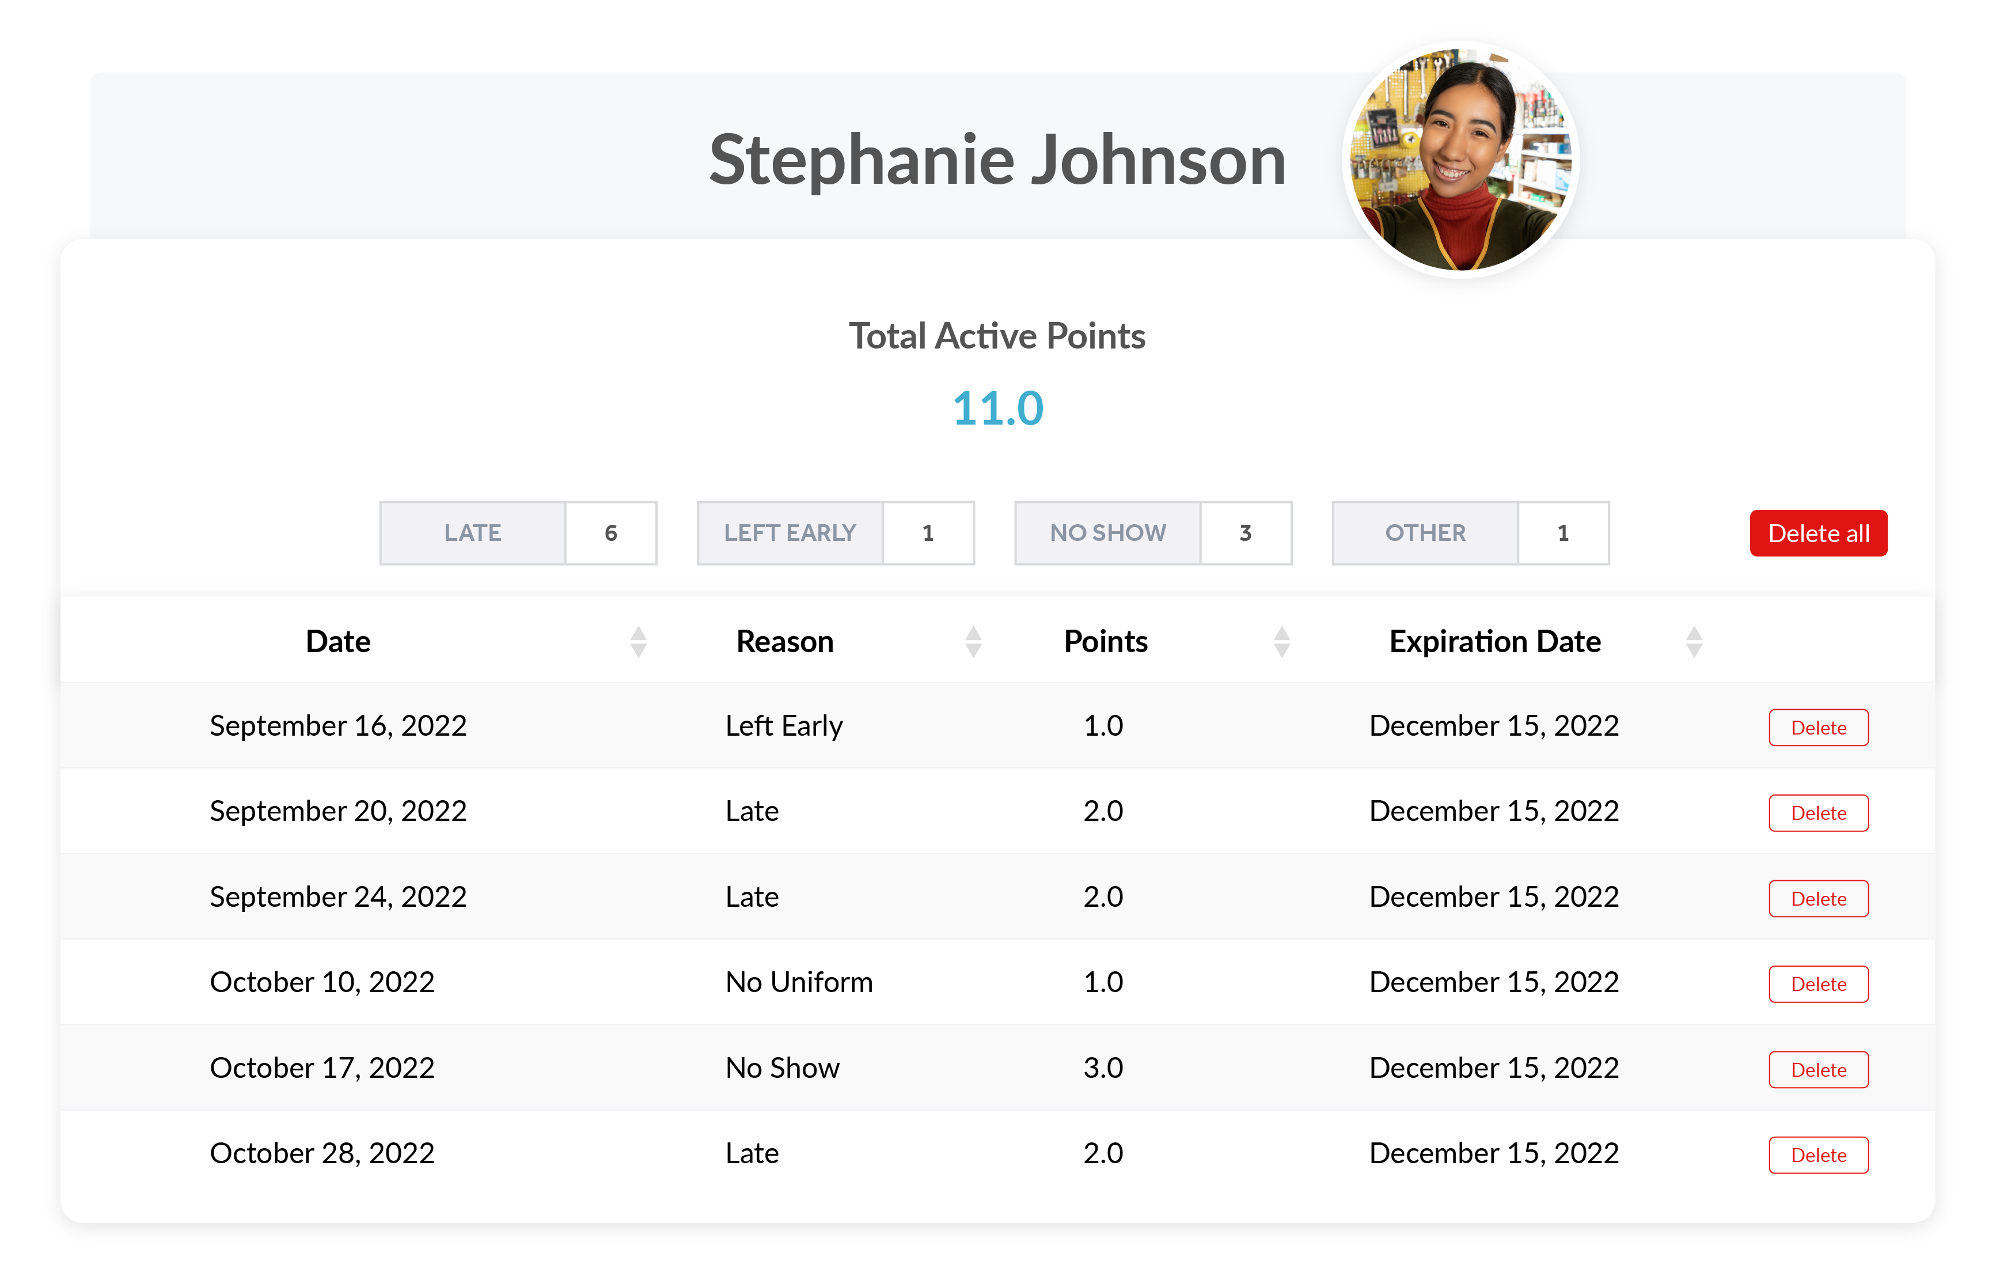This screenshot has height=1268, width=1996.
Task: Delete the October 28, 2022 entry
Action: pos(1819,1155)
